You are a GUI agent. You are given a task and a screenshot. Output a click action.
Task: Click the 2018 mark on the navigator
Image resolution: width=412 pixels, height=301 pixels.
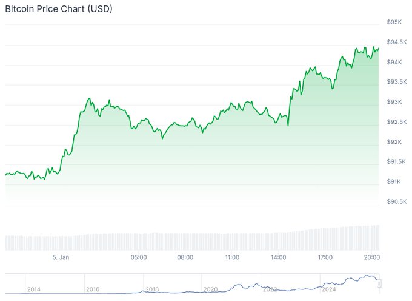pos(152,290)
